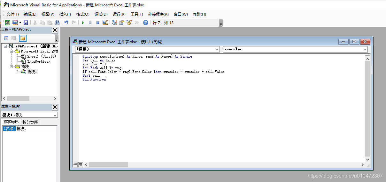Screen dimensions: 386x182
Task: Stop execution with the Reset icon
Action: (97, 23)
